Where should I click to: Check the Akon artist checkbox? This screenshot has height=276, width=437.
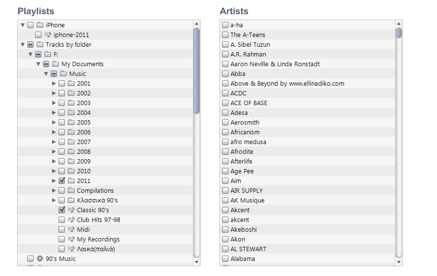[x=225, y=239]
